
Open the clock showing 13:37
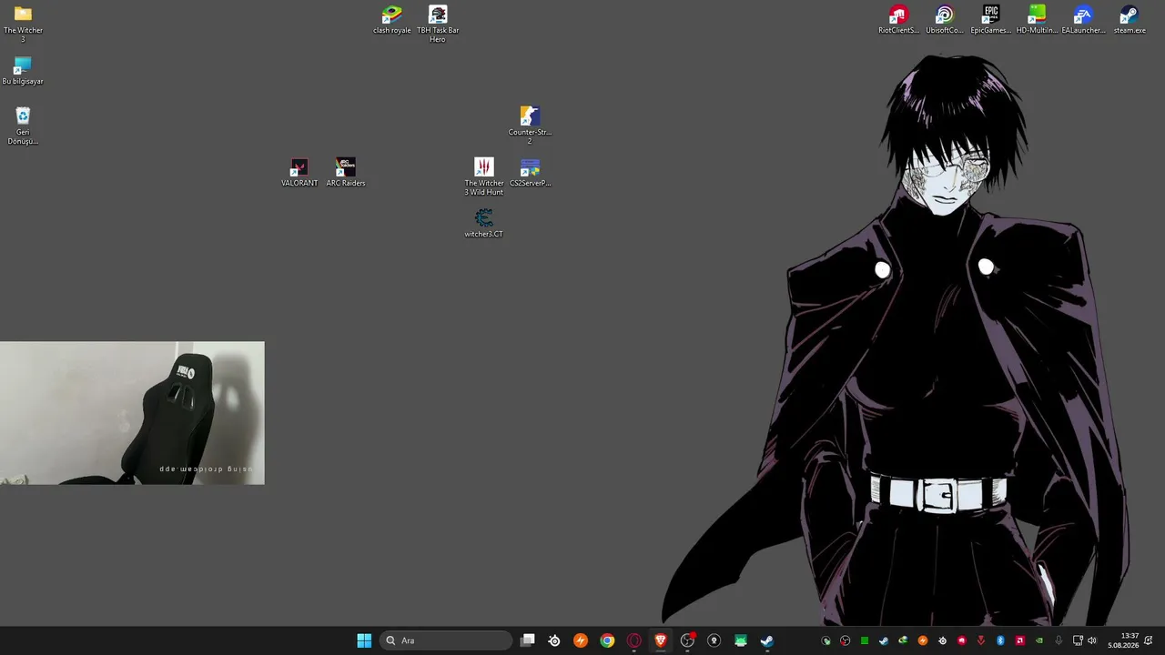point(1123,640)
